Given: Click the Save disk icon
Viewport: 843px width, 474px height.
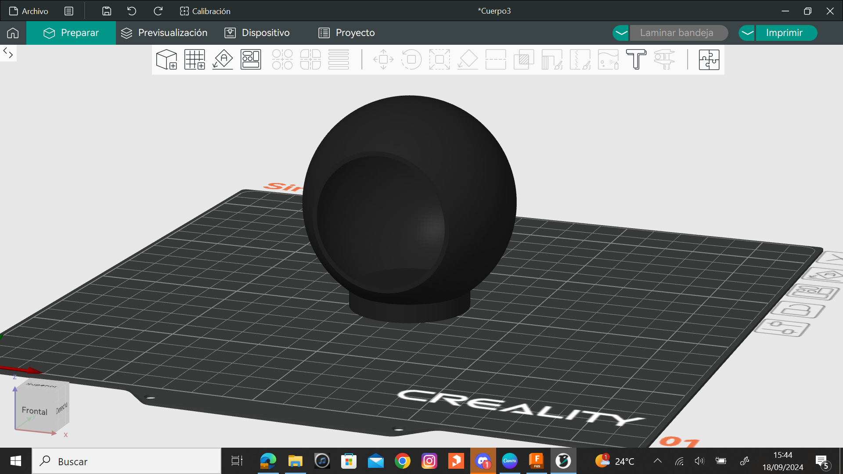Looking at the screenshot, I should pyautogui.click(x=107, y=11).
